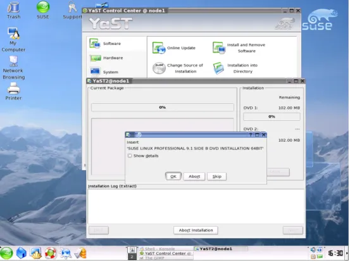Click Skip in the Insert DVD dialog
Screen dimensions: 350x262
click(x=216, y=177)
